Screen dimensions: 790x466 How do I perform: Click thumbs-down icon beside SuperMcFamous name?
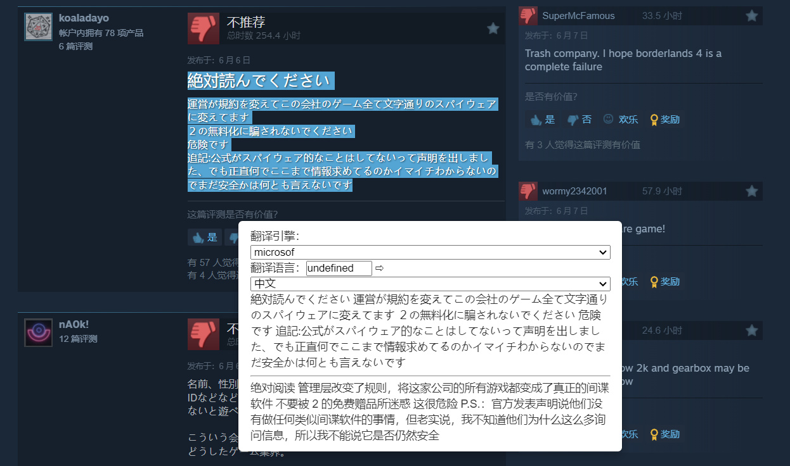tap(528, 16)
